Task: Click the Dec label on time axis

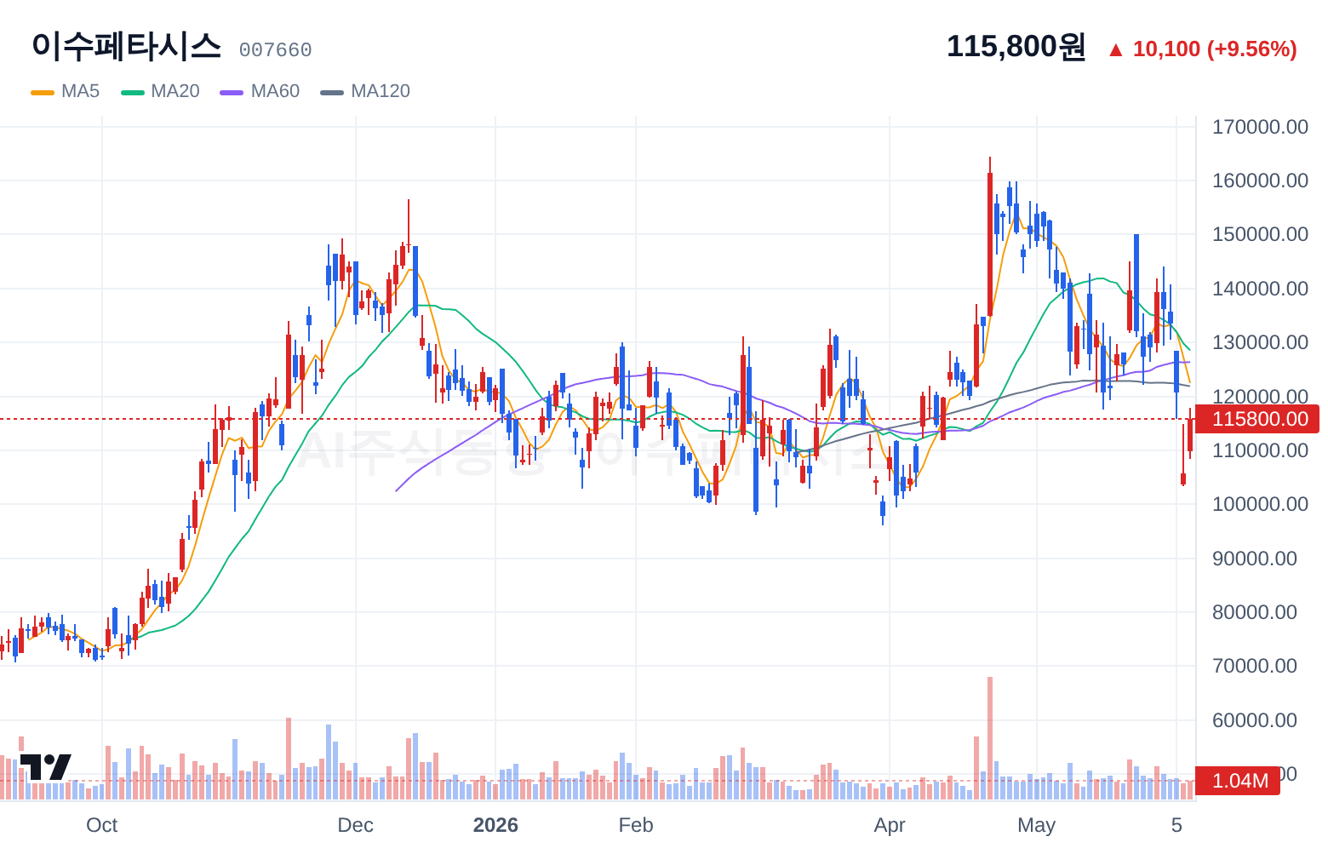Action: pyautogui.click(x=355, y=825)
